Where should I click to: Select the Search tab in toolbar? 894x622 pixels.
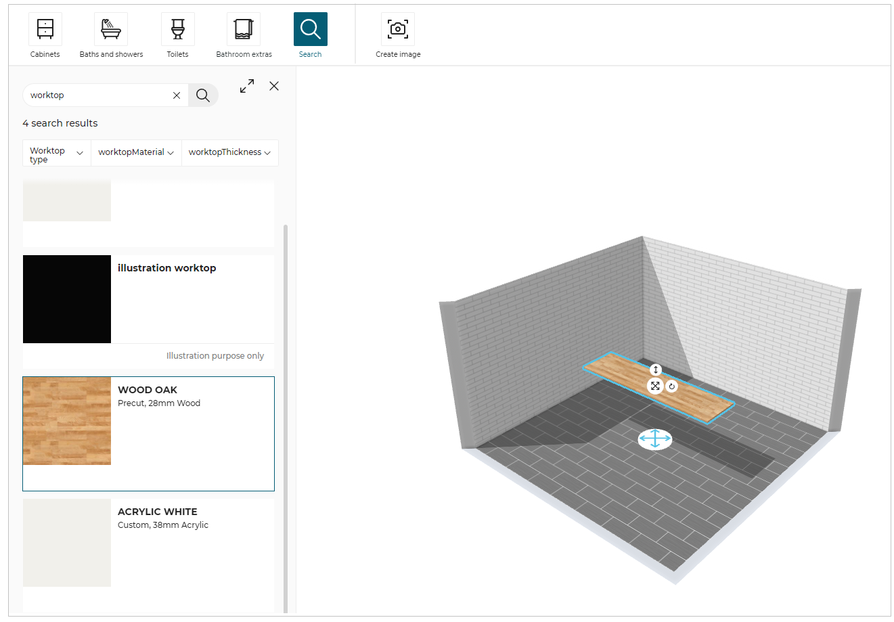[310, 30]
